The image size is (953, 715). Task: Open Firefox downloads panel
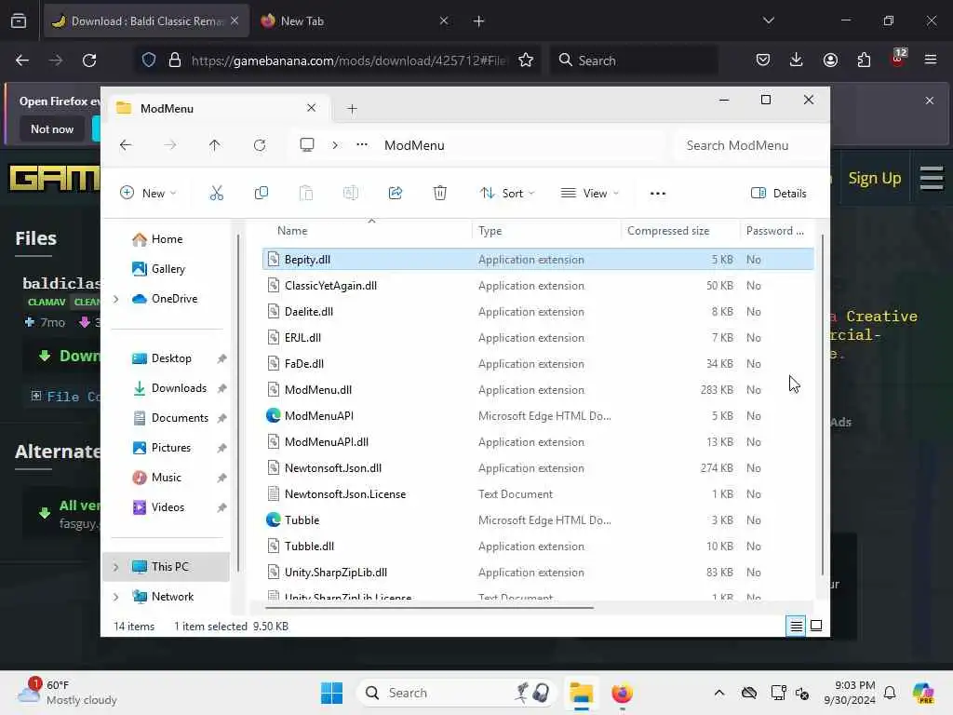(x=797, y=60)
